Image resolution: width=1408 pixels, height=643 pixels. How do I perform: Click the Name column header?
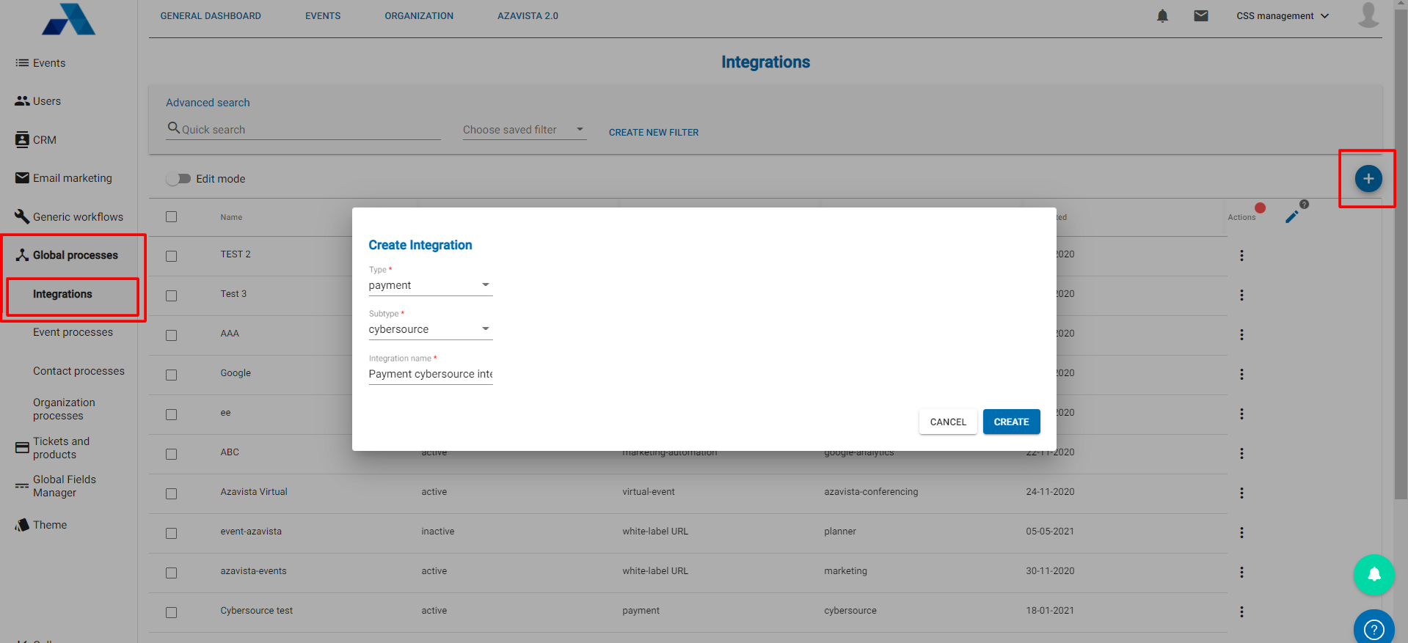point(231,218)
